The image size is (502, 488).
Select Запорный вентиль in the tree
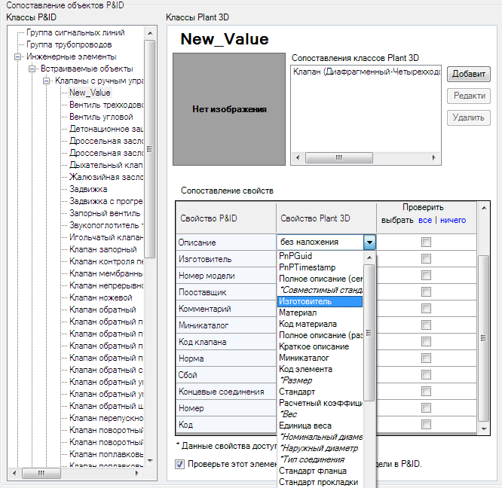pos(105,213)
